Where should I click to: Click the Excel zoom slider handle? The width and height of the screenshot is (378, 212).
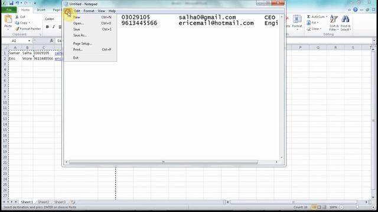pyautogui.click(x=357, y=207)
